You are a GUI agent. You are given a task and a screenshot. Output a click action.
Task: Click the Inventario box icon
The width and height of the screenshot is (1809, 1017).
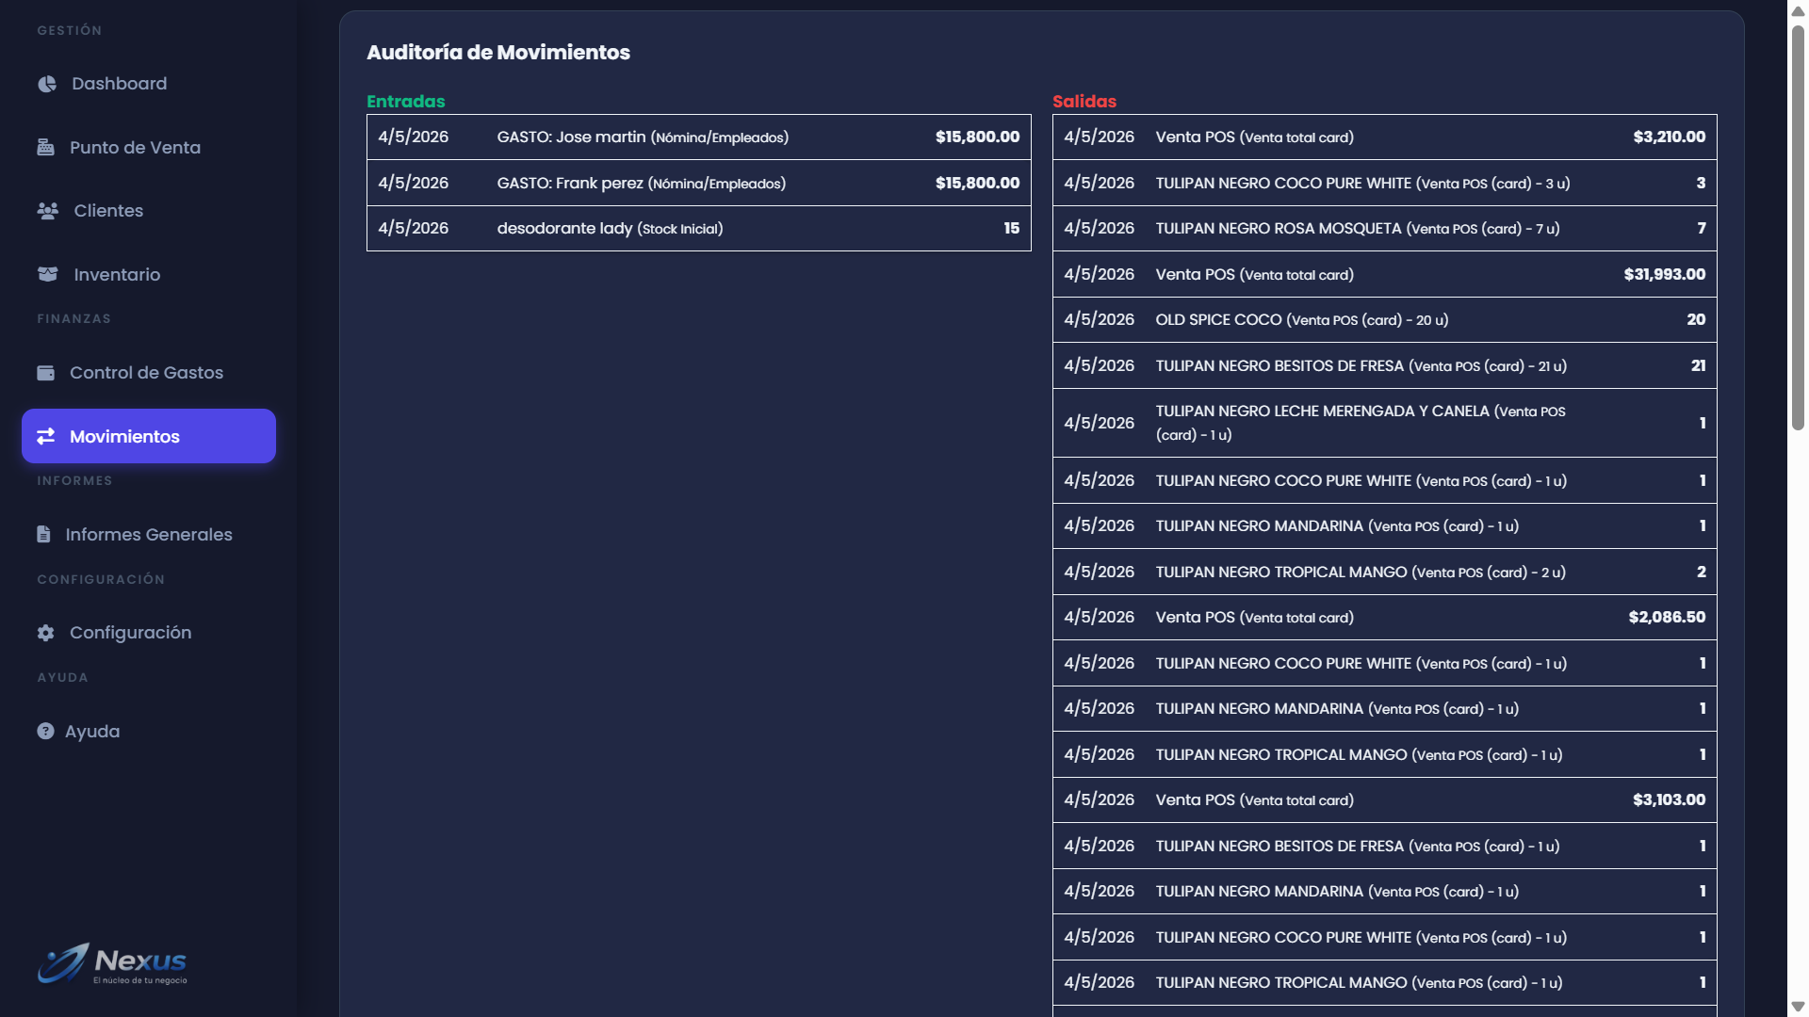(x=47, y=274)
